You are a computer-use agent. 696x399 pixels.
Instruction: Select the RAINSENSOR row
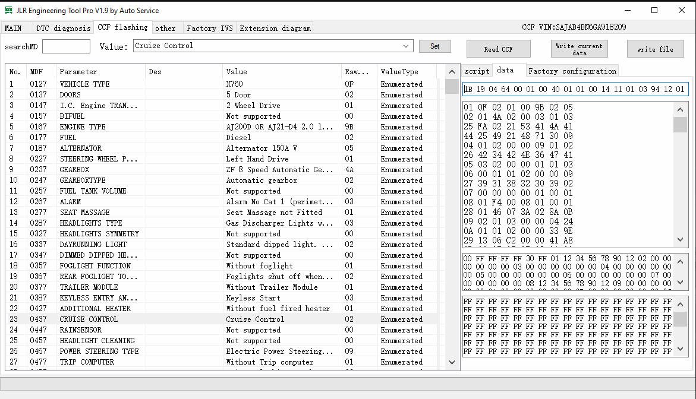[222, 330]
